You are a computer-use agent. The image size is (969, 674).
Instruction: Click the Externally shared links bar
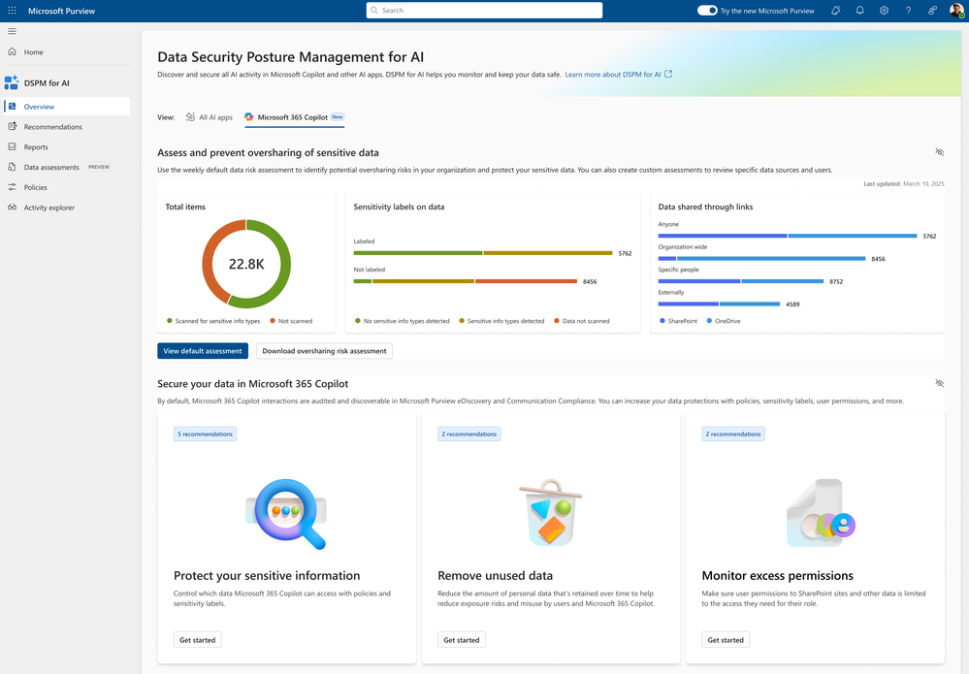click(720, 304)
